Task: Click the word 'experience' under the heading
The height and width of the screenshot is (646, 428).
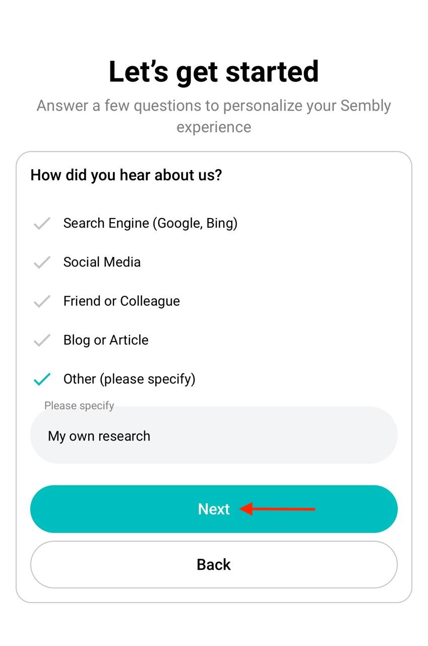Action: 214,127
